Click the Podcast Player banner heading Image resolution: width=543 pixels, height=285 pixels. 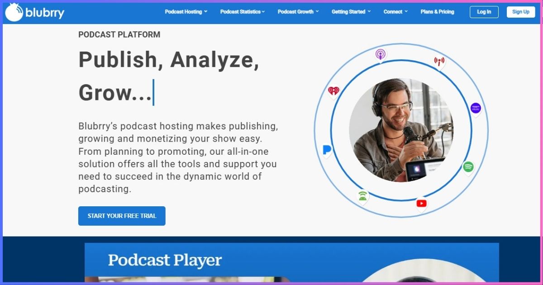coord(165,260)
